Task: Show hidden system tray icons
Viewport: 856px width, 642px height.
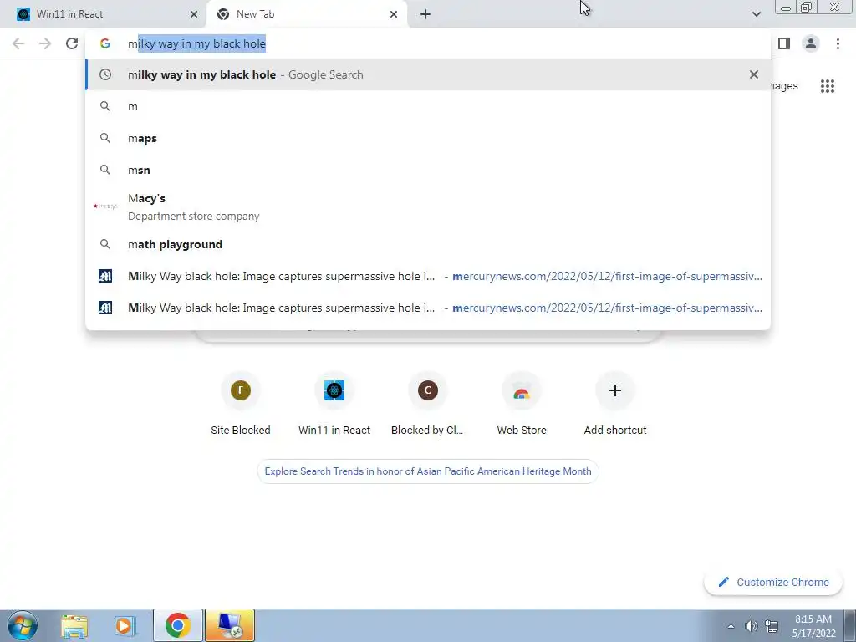Action: pyautogui.click(x=731, y=626)
